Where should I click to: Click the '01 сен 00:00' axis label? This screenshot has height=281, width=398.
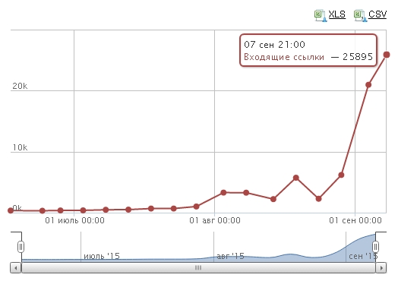click(355, 220)
